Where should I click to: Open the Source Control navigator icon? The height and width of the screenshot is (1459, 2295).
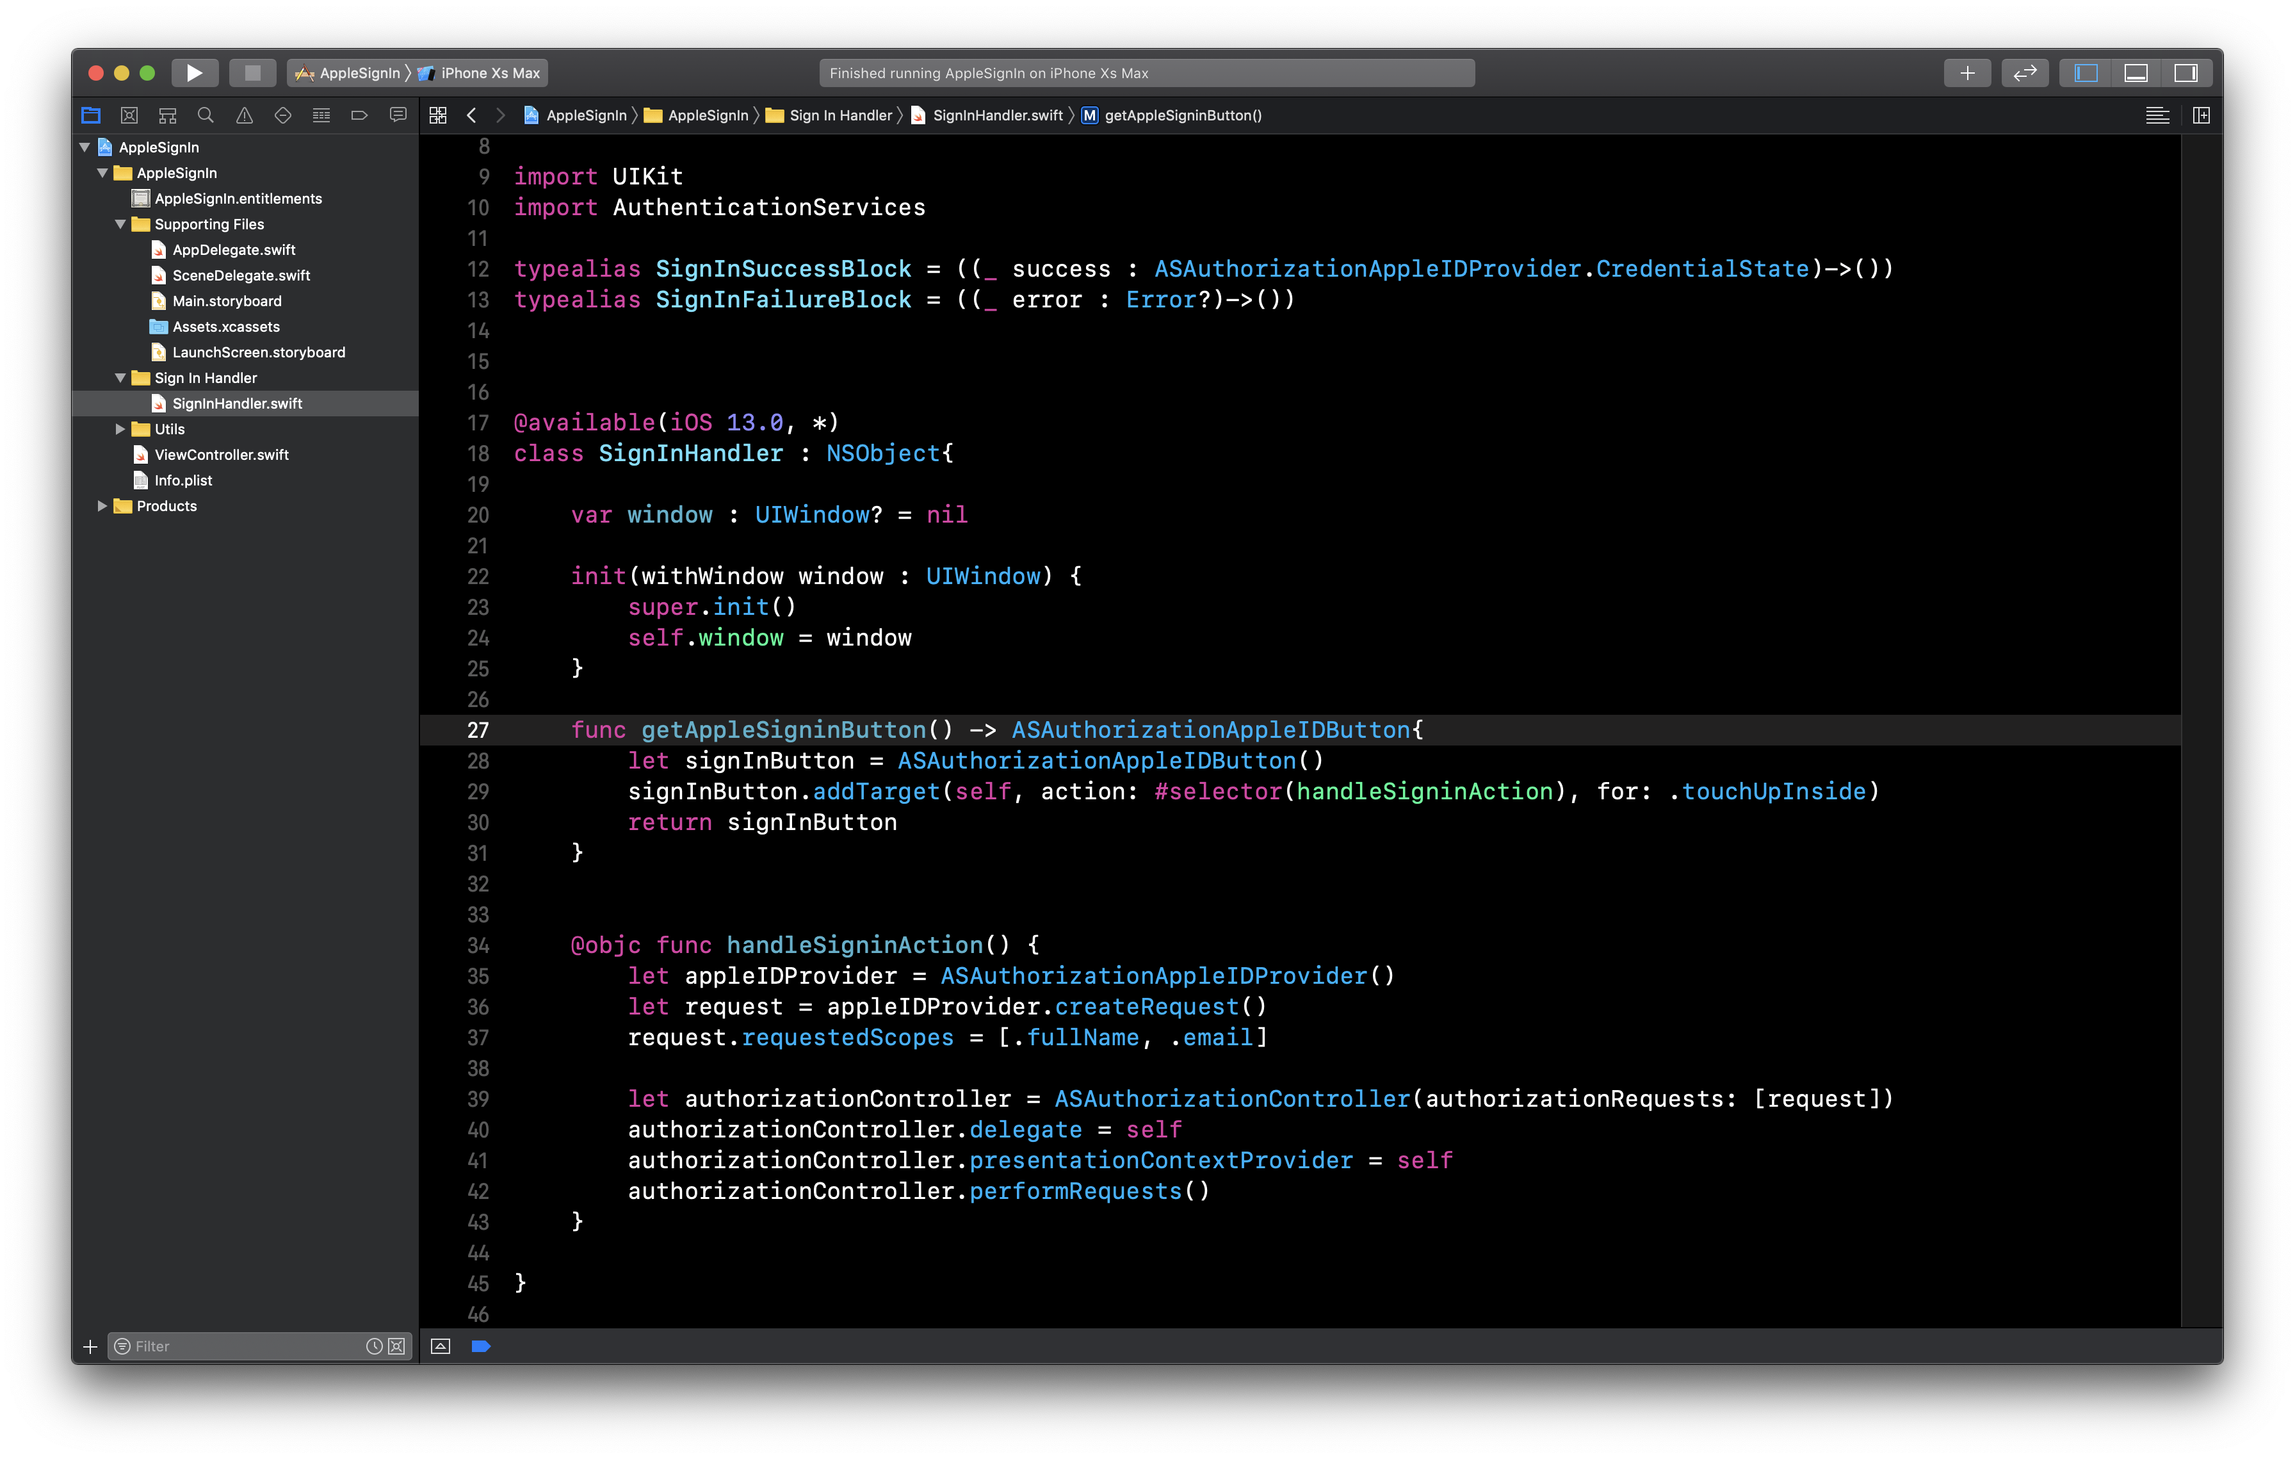pos(129,115)
